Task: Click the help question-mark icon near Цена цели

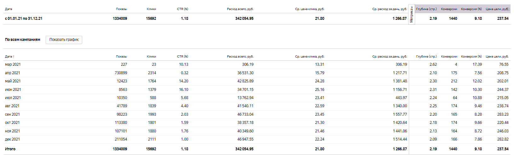Action: (507, 9)
